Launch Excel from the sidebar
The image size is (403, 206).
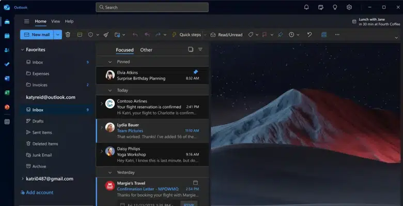point(7,93)
